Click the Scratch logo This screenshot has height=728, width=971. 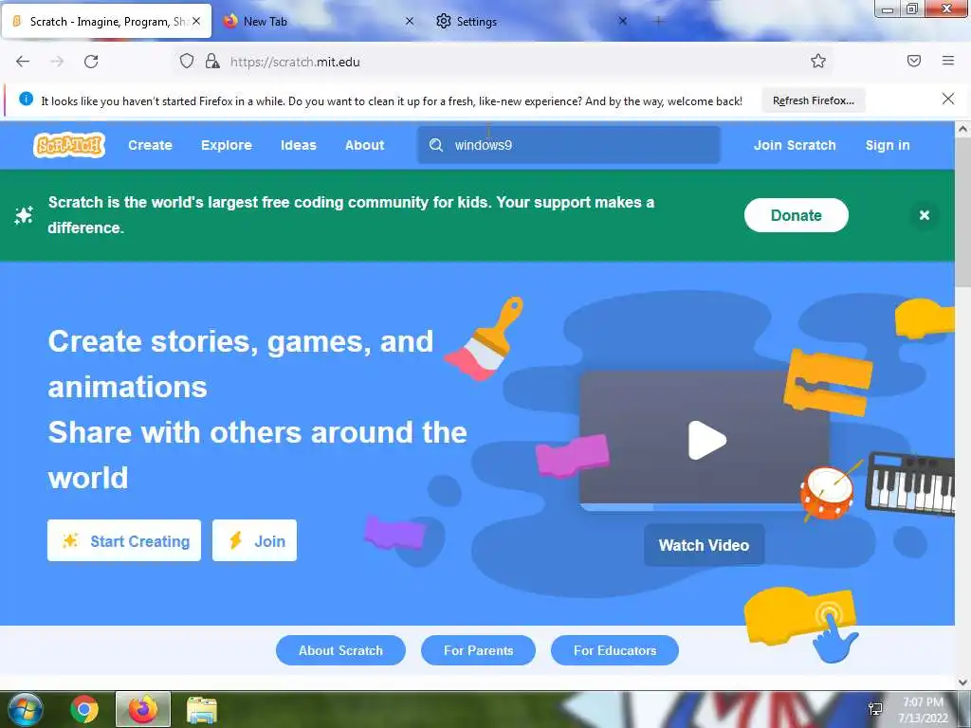(x=68, y=145)
